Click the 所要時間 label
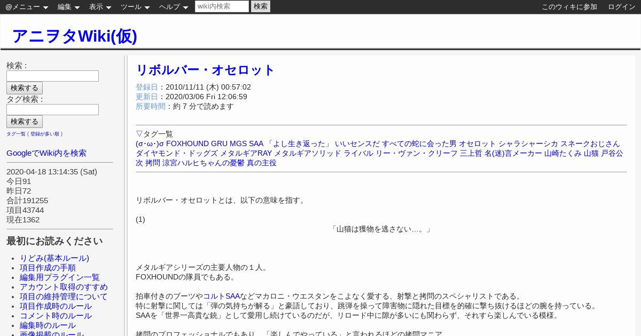641x336 pixels. point(151,106)
